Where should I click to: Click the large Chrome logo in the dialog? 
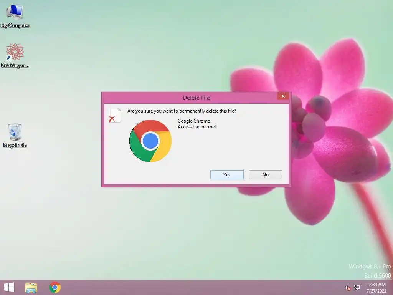click(150, 141)
